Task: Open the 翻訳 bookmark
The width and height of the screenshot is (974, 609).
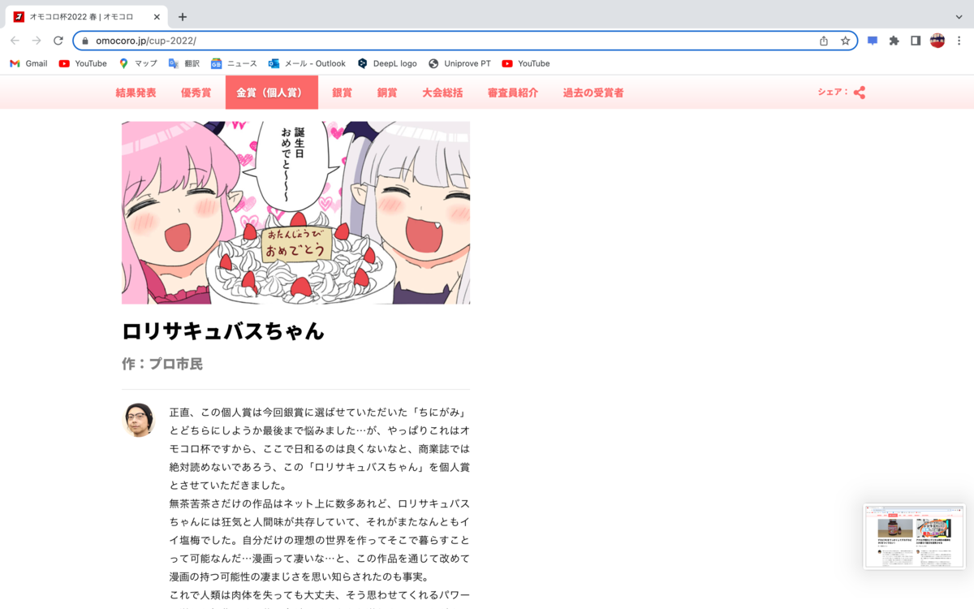Action: click(183, 63)
